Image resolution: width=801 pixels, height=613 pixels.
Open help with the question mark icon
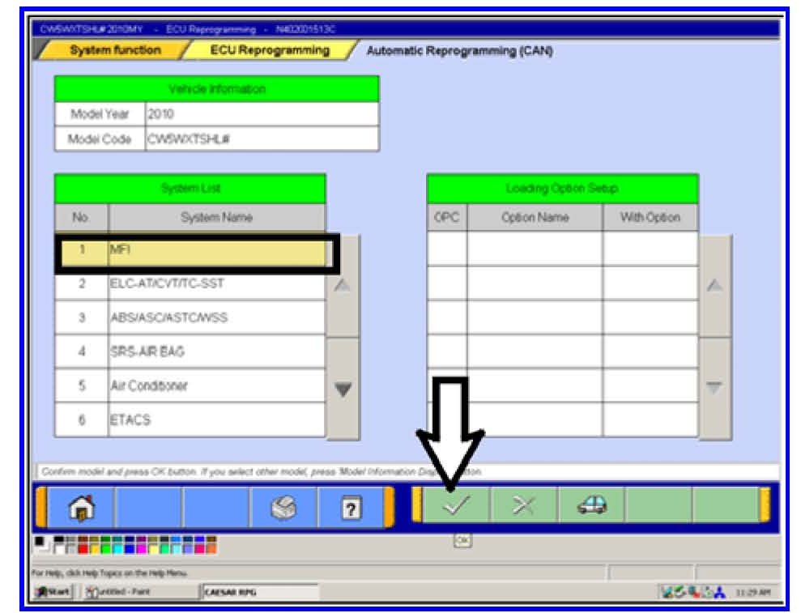pyautogui.click(x=351, y=509)
